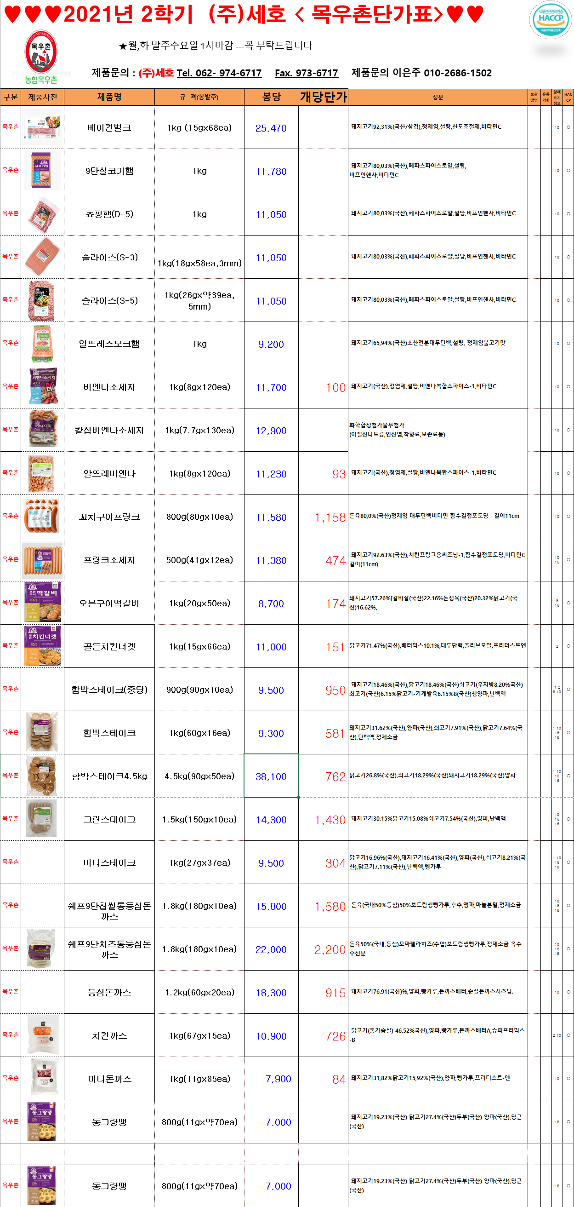Select the 베이컨벌크 product photo
The width and height of the screenshot is (574, 1207).
click(43, 127)
